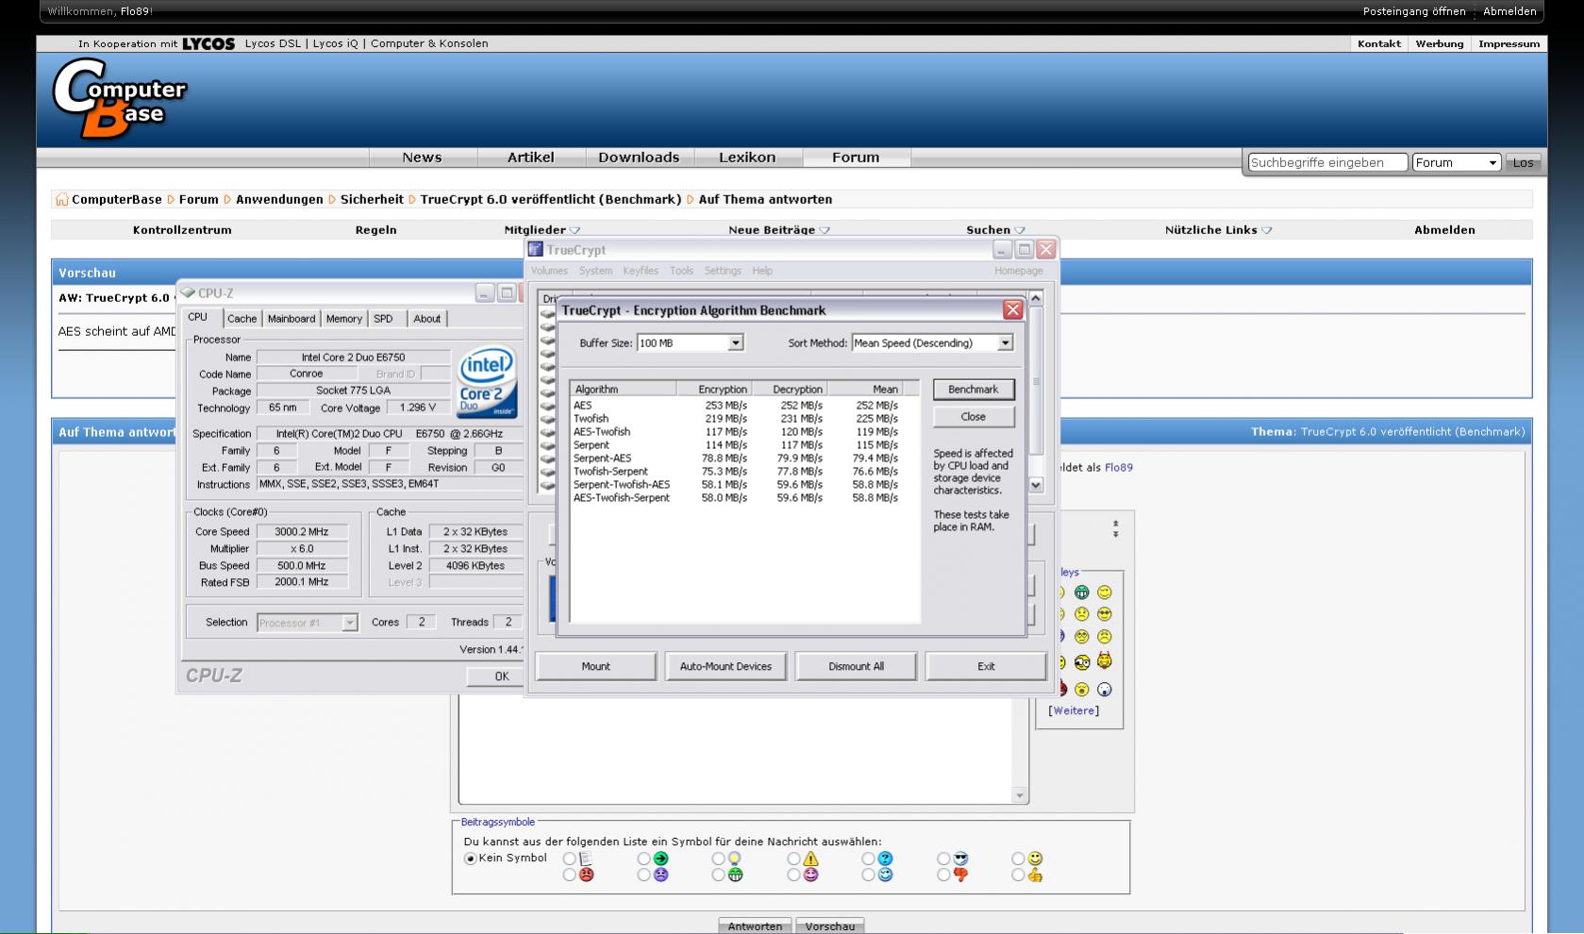This screenshot has width=1584, height=934.
Task: Open the Posteingang öffnen link
Action: point(1414,11)
